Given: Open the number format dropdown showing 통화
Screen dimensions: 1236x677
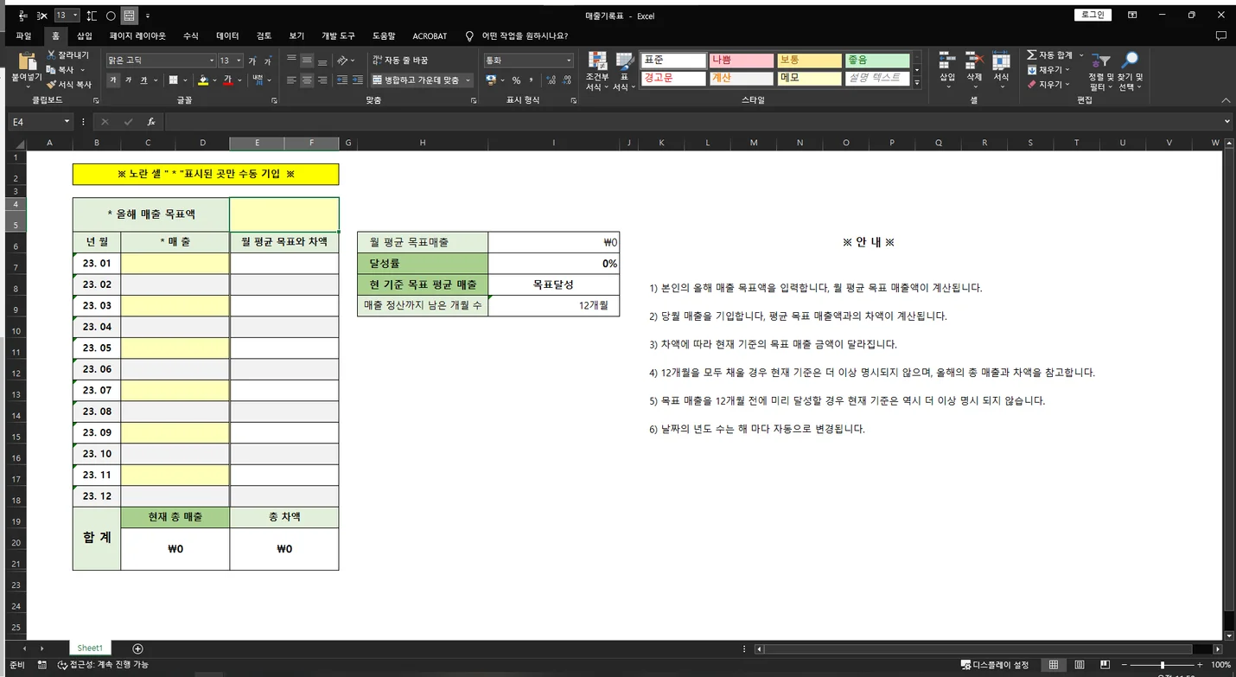Looking at the screenshot, I should (528, 61).
